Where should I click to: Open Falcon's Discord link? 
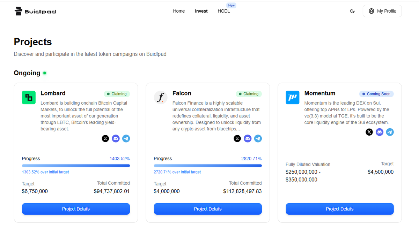coord(248,138)
